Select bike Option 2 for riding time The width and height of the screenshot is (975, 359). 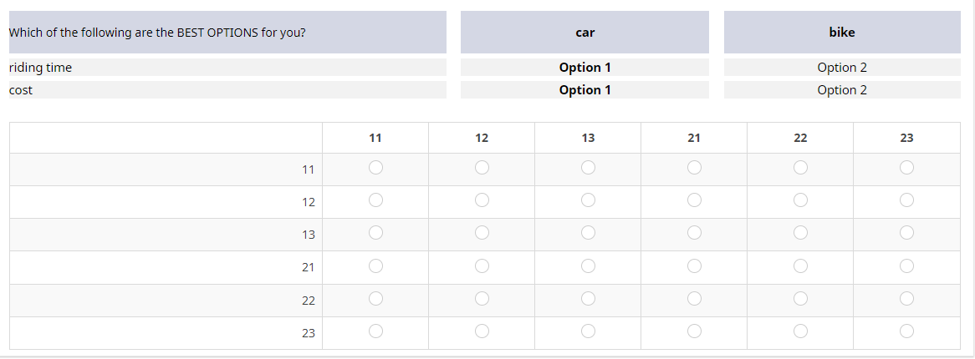tap(841, 68)
